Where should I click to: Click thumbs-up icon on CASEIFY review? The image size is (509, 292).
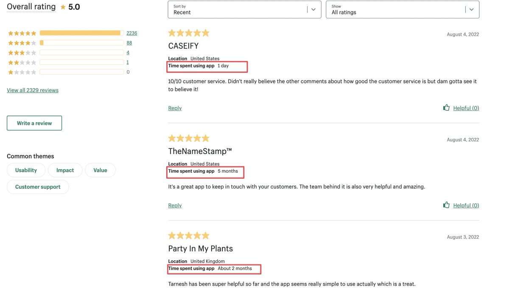[x=446, y=107]
